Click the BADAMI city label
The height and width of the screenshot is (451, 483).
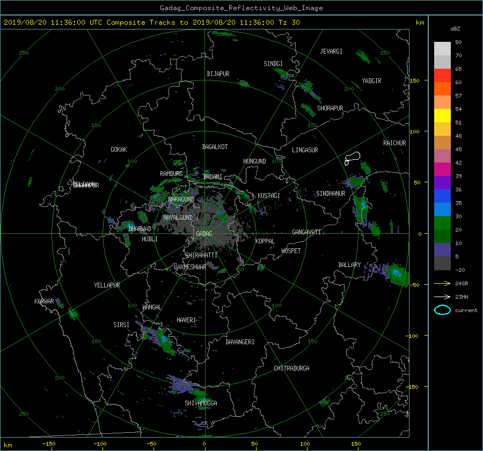coord(213,177)
